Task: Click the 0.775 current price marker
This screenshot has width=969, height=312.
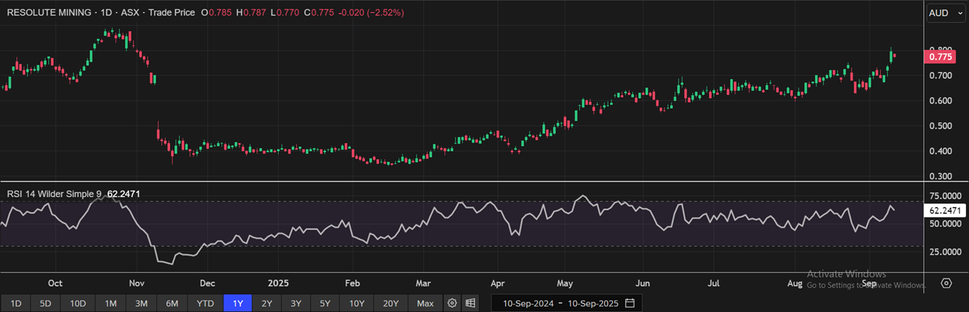Action: [940, 57]
